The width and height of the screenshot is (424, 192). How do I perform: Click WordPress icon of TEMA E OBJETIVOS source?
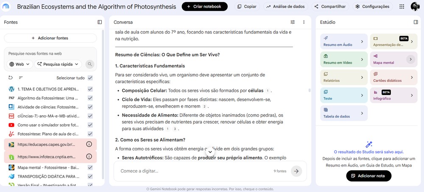[x=11, y=89]
